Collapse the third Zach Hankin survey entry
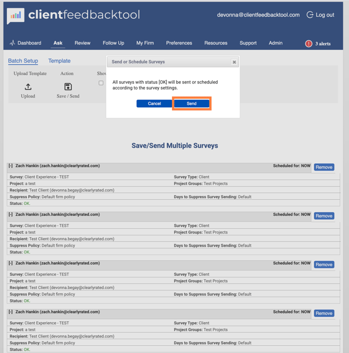This screenshot has width=349, height=353. click(10, 263)
